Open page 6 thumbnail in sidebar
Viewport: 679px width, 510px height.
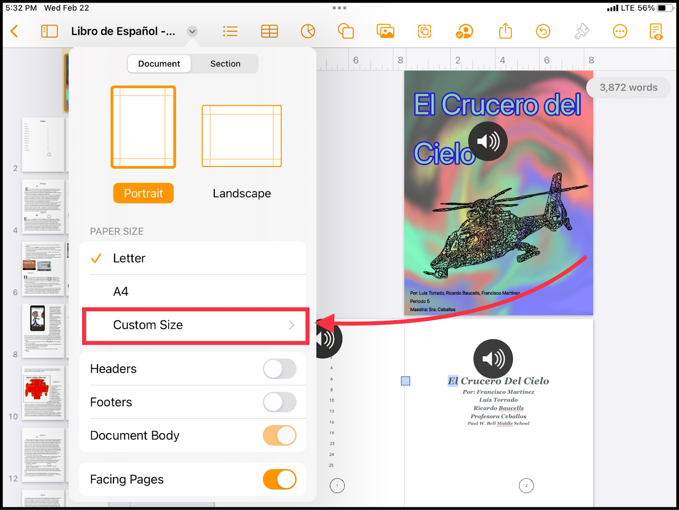(x=43, y=269)
